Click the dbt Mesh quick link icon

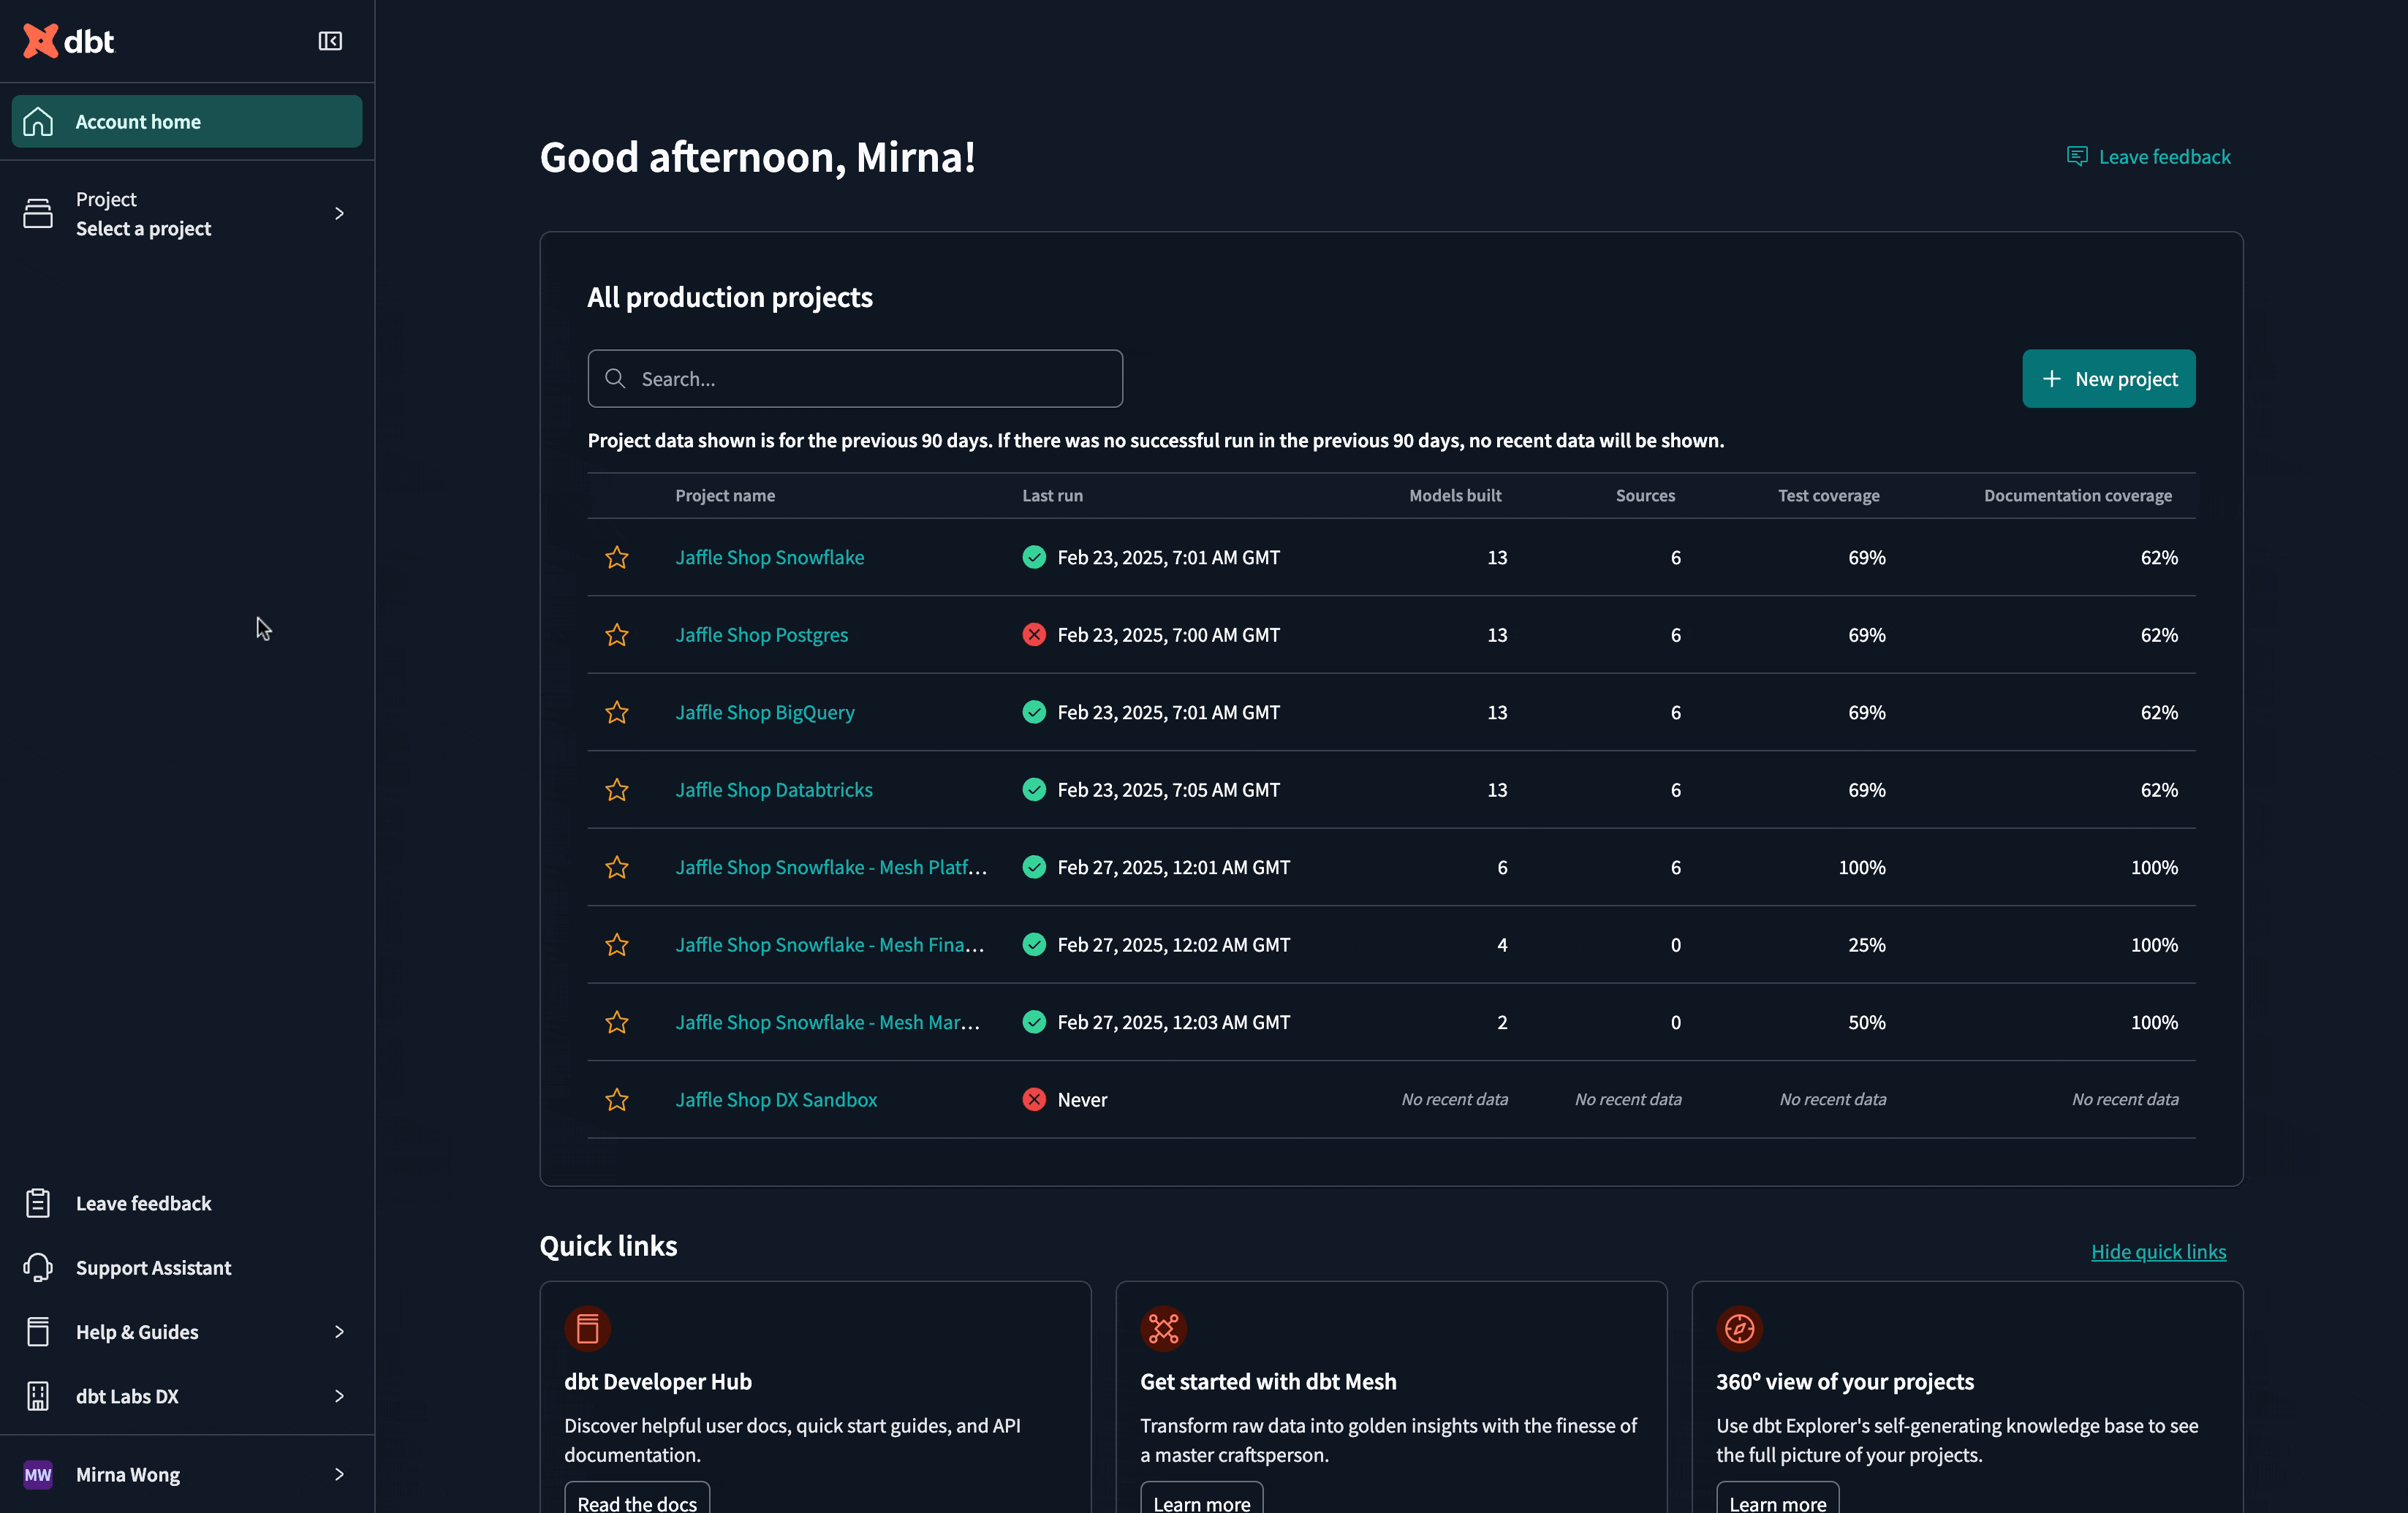coord(1163,1328)
